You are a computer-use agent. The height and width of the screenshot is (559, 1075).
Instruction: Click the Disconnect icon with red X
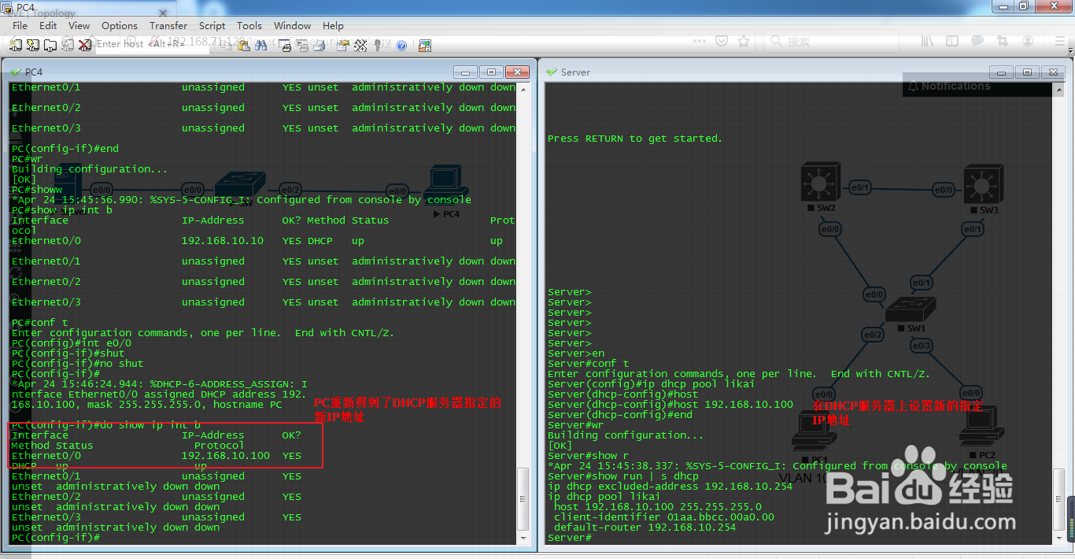[84, 45]
